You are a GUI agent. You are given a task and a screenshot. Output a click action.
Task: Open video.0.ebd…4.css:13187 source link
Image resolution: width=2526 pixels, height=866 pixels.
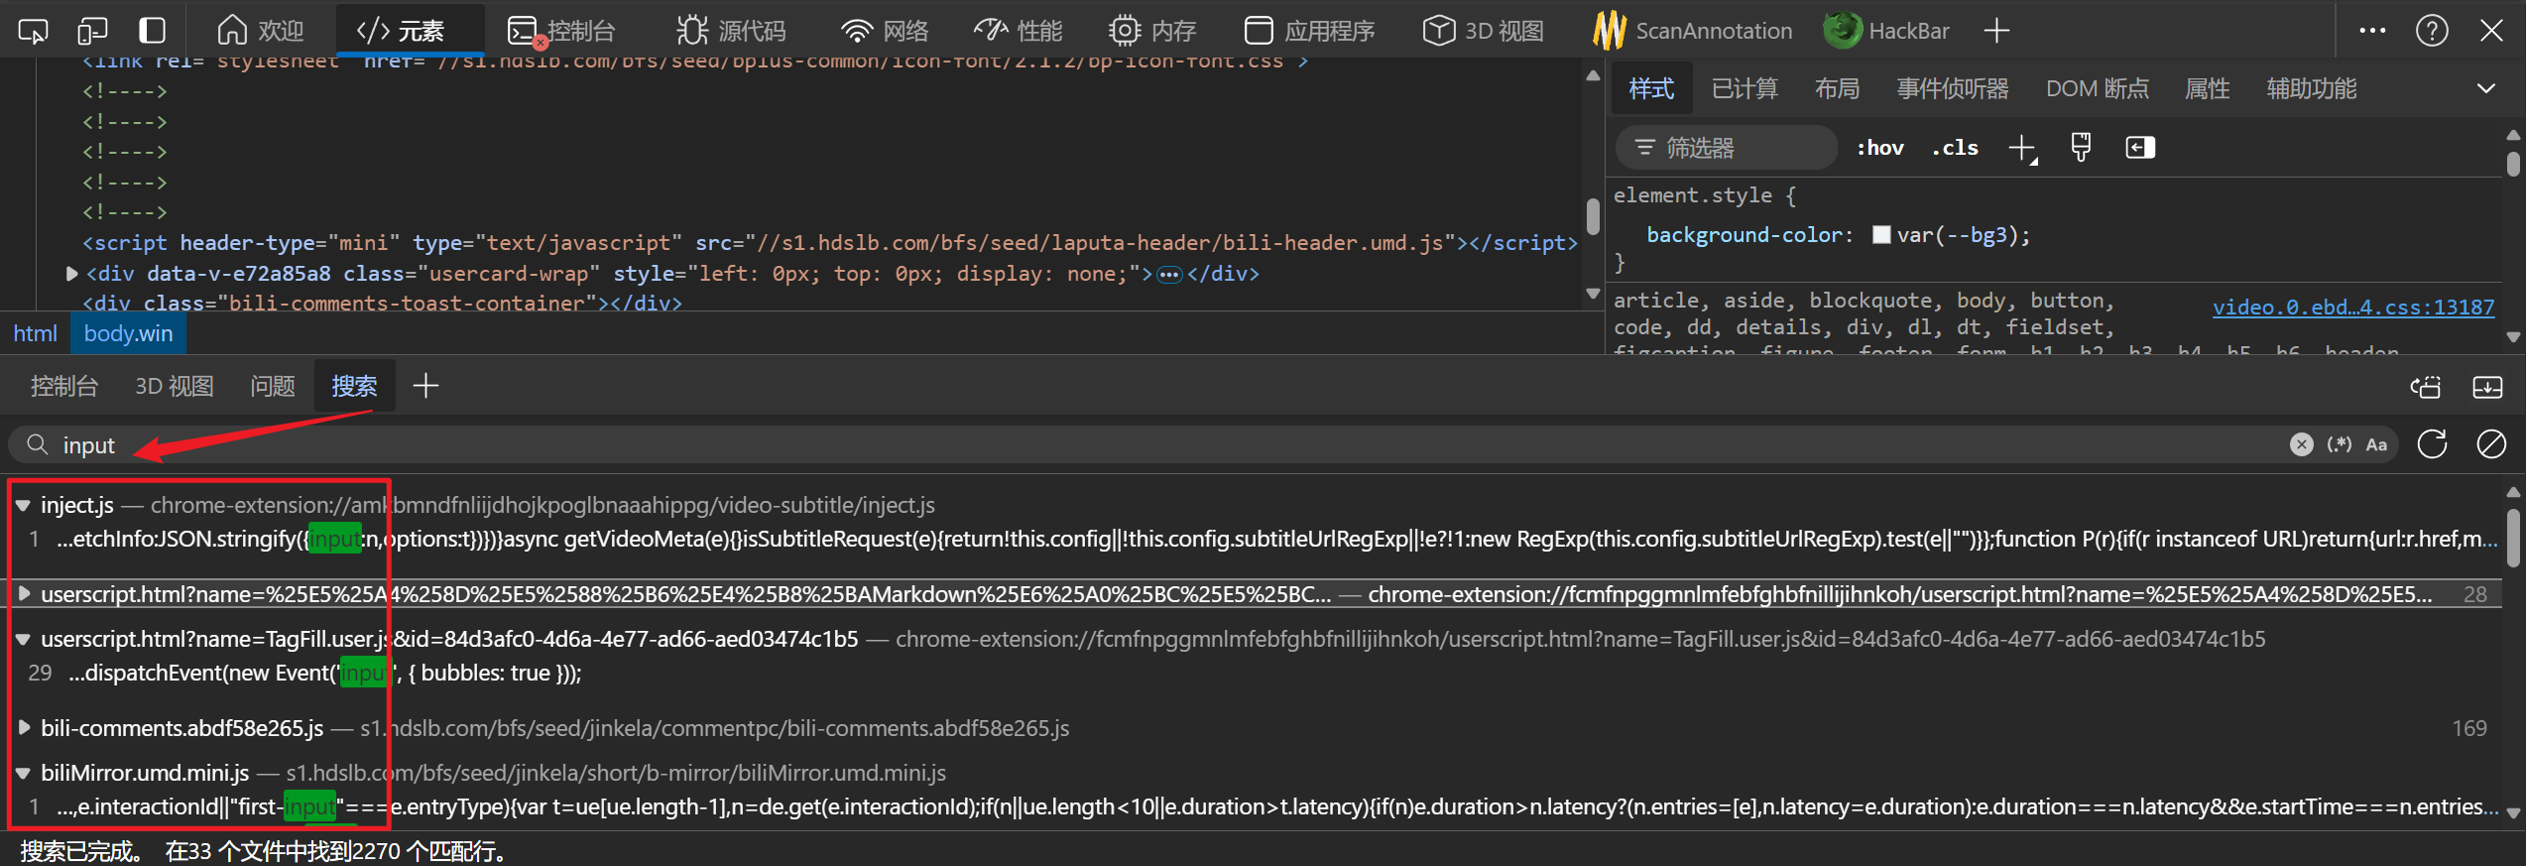tap(2352, 308)
